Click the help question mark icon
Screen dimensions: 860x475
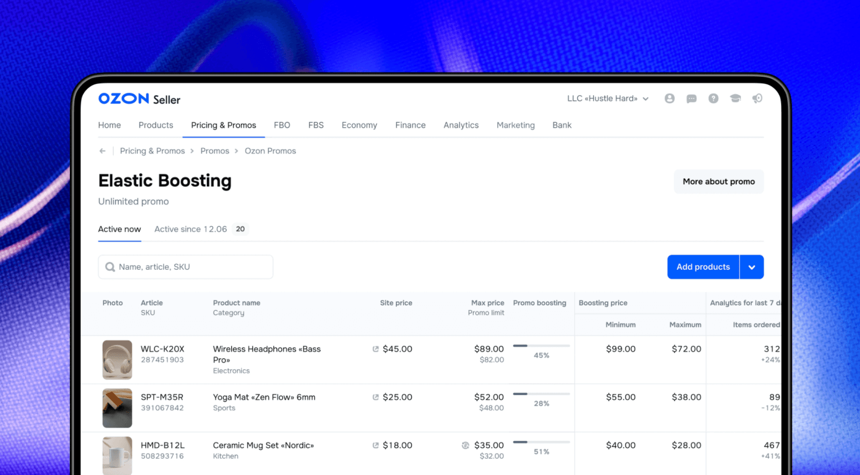coord(713,98)
